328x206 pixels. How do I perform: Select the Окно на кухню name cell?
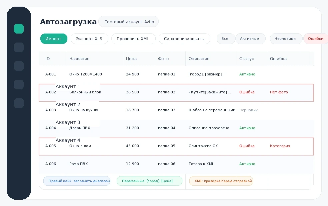[84, 110]
